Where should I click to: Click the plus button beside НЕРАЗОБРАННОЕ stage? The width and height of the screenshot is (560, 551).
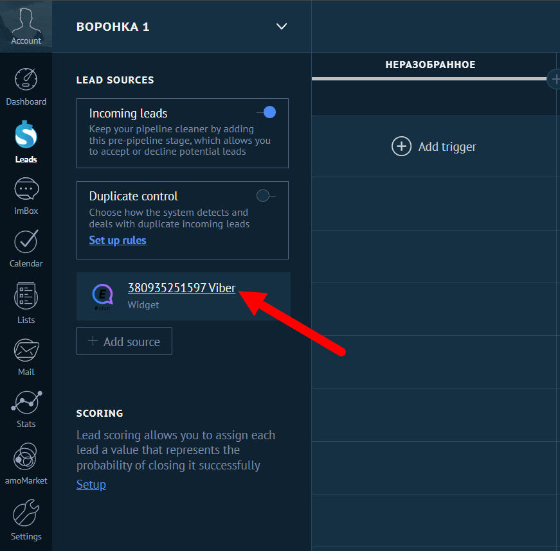click(x=555, y=79)
